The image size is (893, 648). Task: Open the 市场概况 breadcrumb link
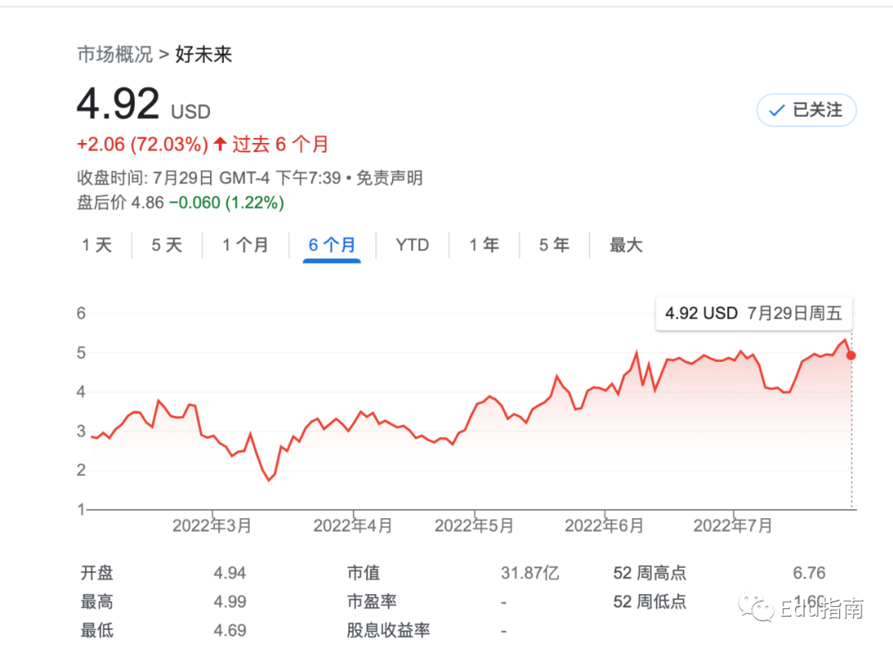(x=115, y=55)
